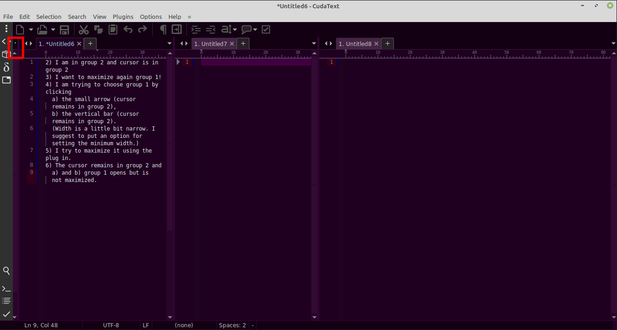Copy selection using toolbar copy icon

98,29
